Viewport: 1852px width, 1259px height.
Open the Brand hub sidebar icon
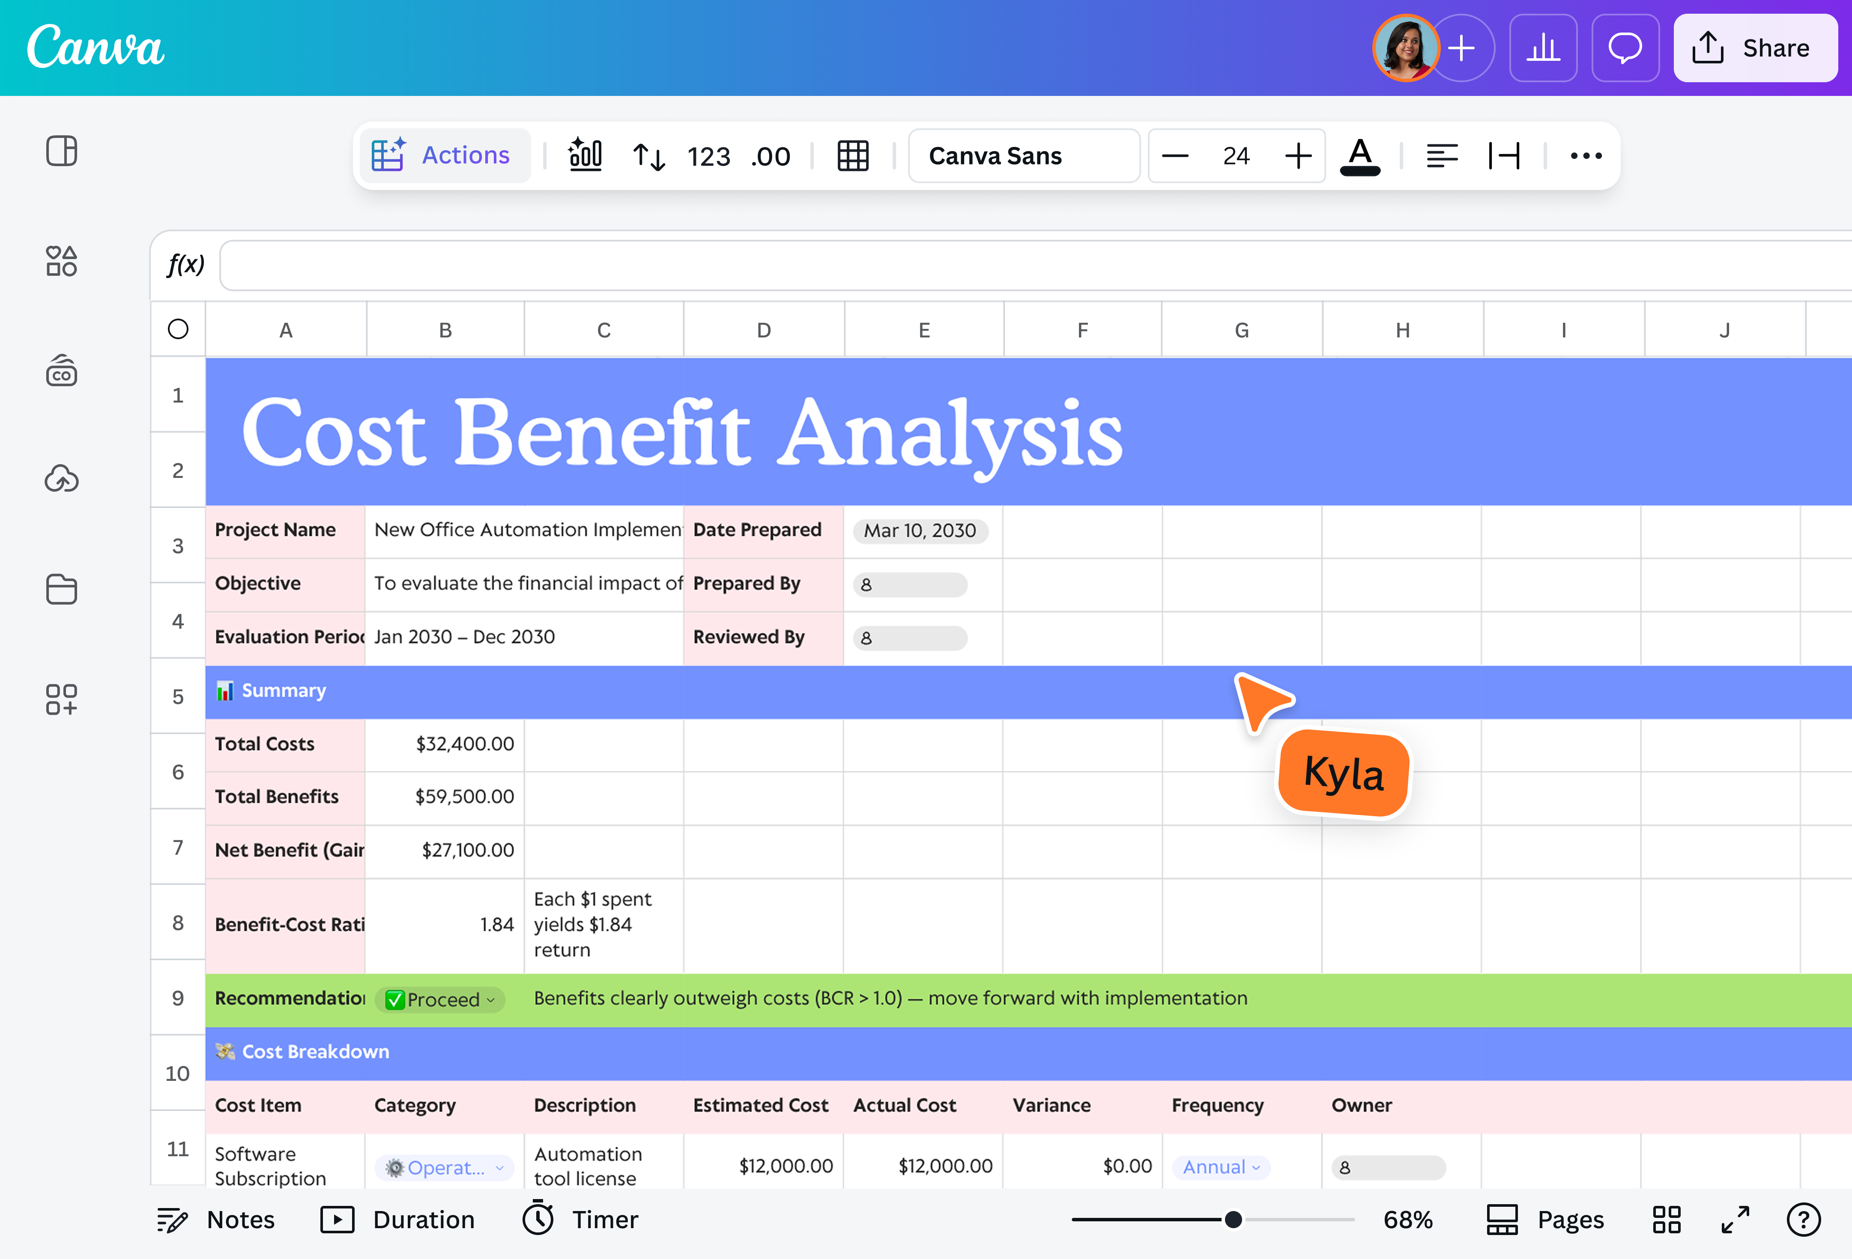[x=61, y=370]
